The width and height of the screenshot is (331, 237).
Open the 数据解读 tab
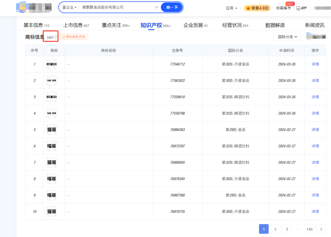[x=275, y=25]
